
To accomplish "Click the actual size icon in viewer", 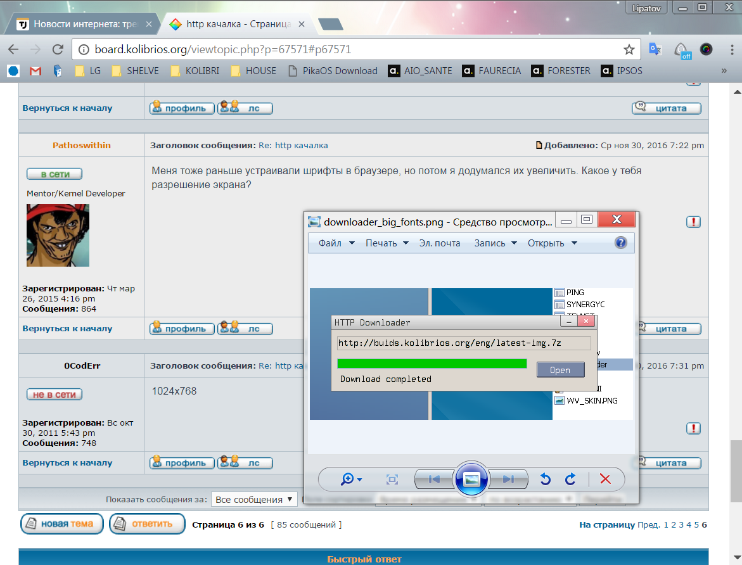I will [x=392, y=479].
